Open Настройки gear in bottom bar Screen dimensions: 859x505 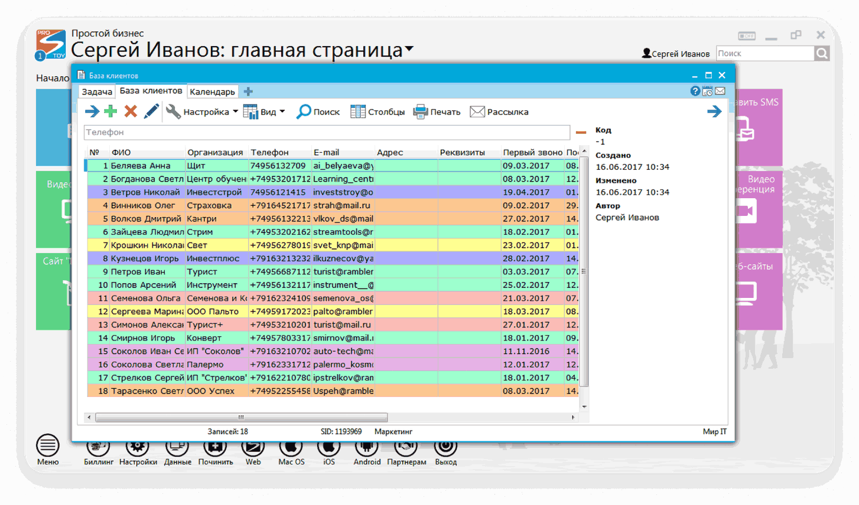[138, 453]
